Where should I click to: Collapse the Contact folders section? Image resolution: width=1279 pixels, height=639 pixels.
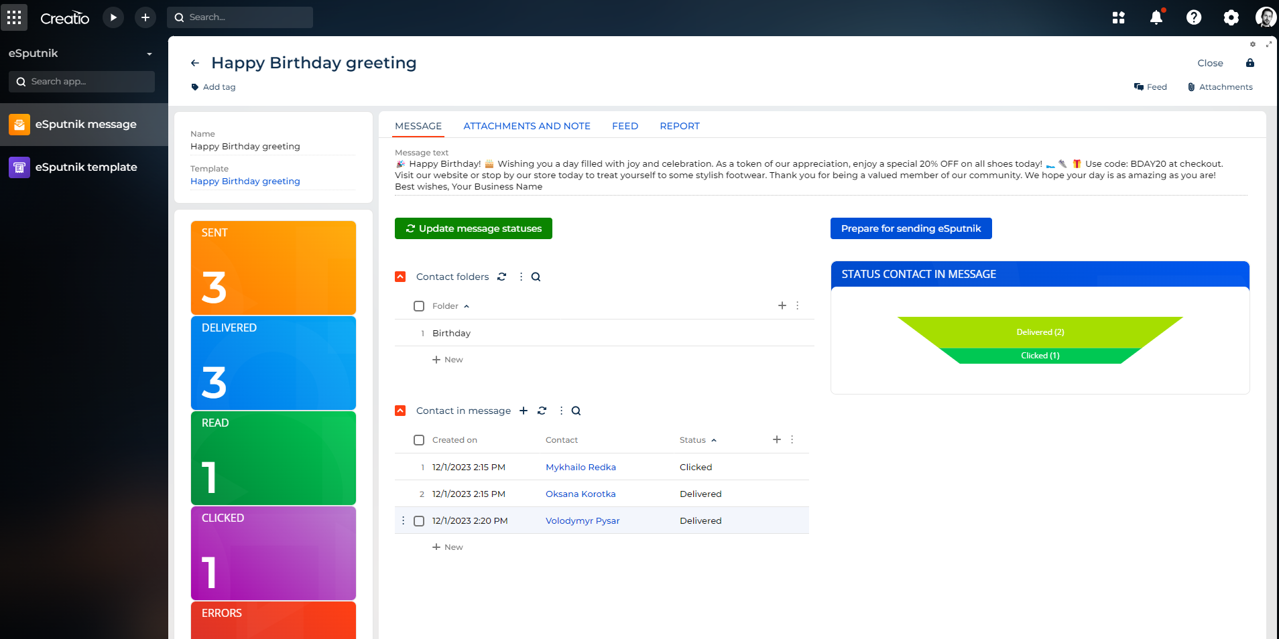[400, 277]
